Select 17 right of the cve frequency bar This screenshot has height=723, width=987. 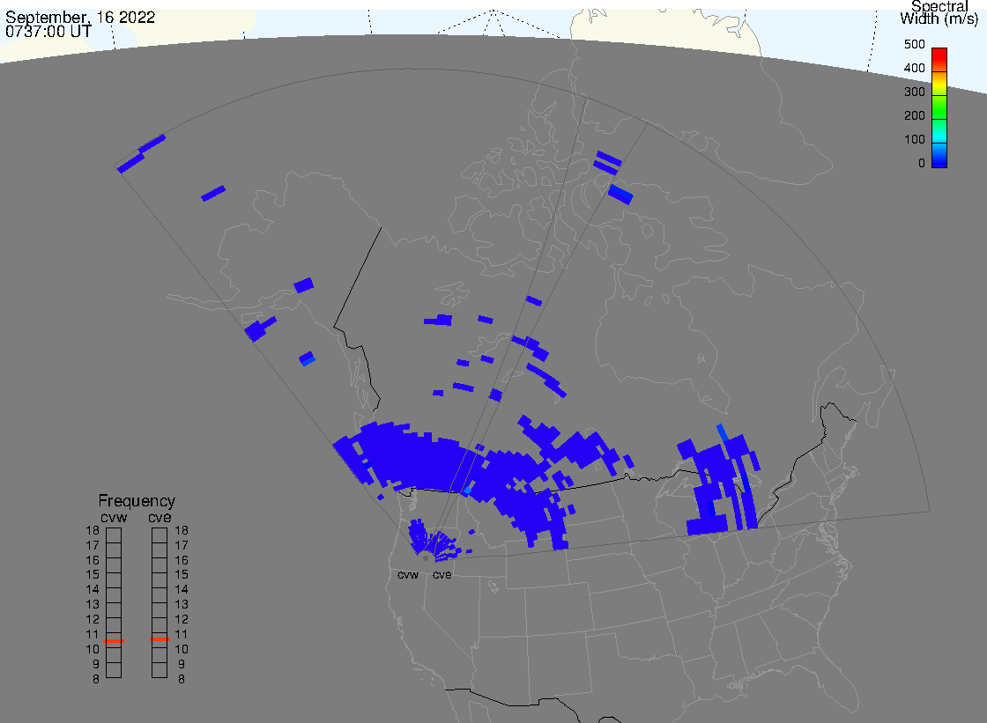(x=182, y=546)
